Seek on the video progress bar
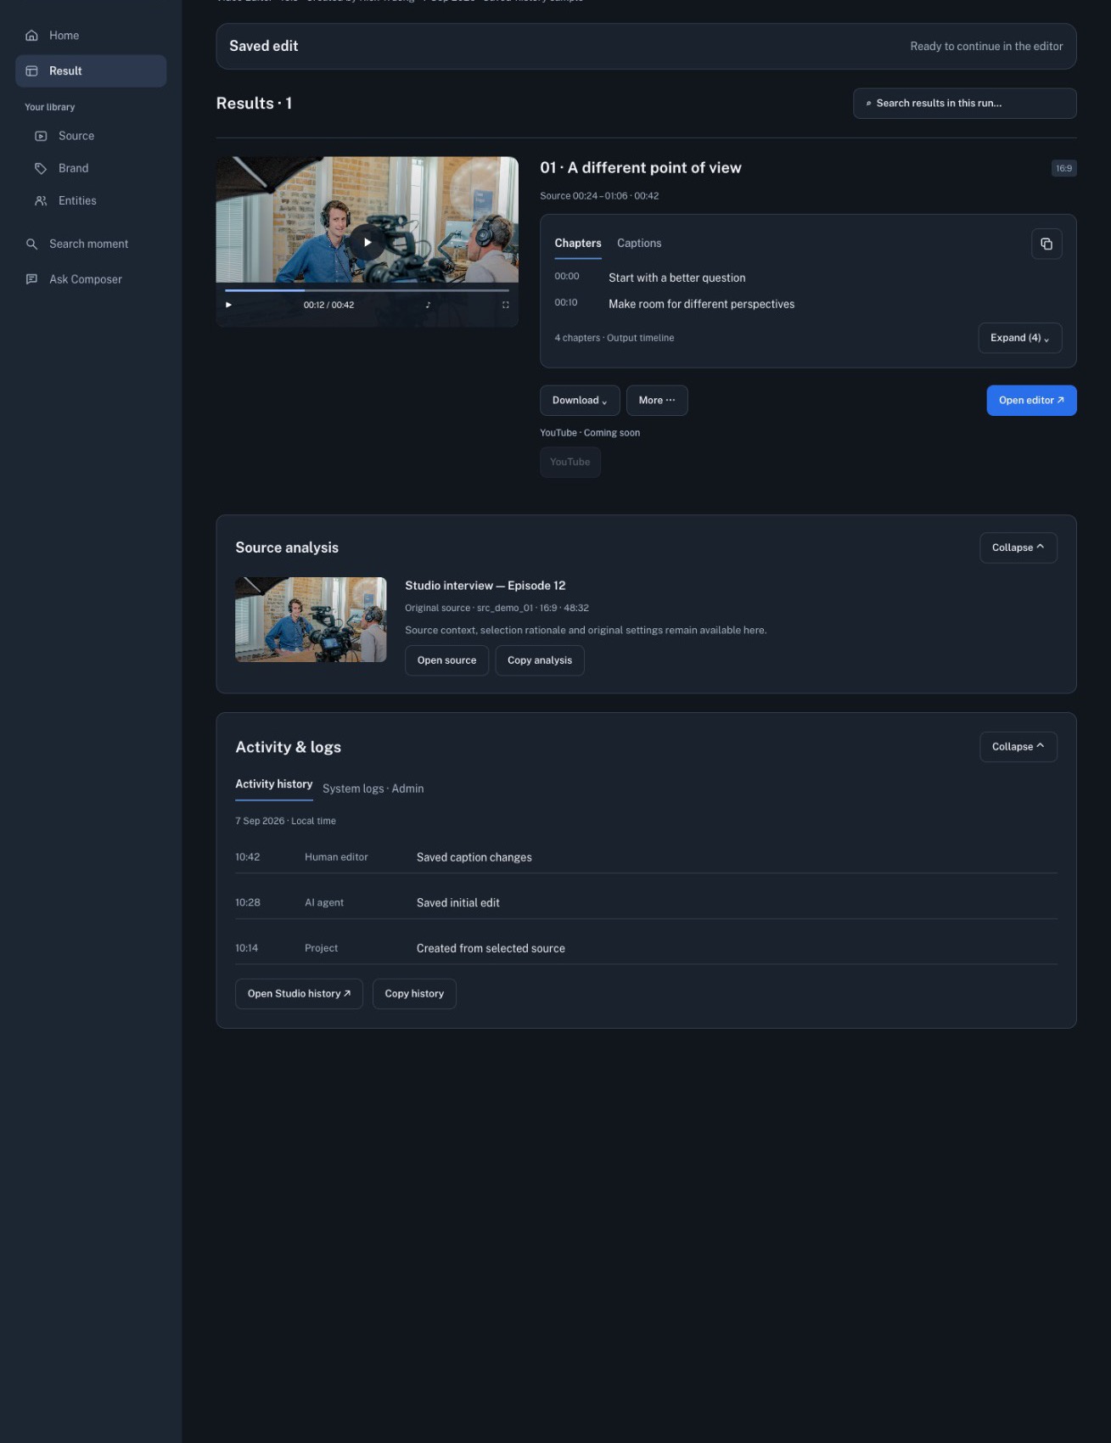The width and height of the screenshot is (1111, 1443). [x=367, y=290]
